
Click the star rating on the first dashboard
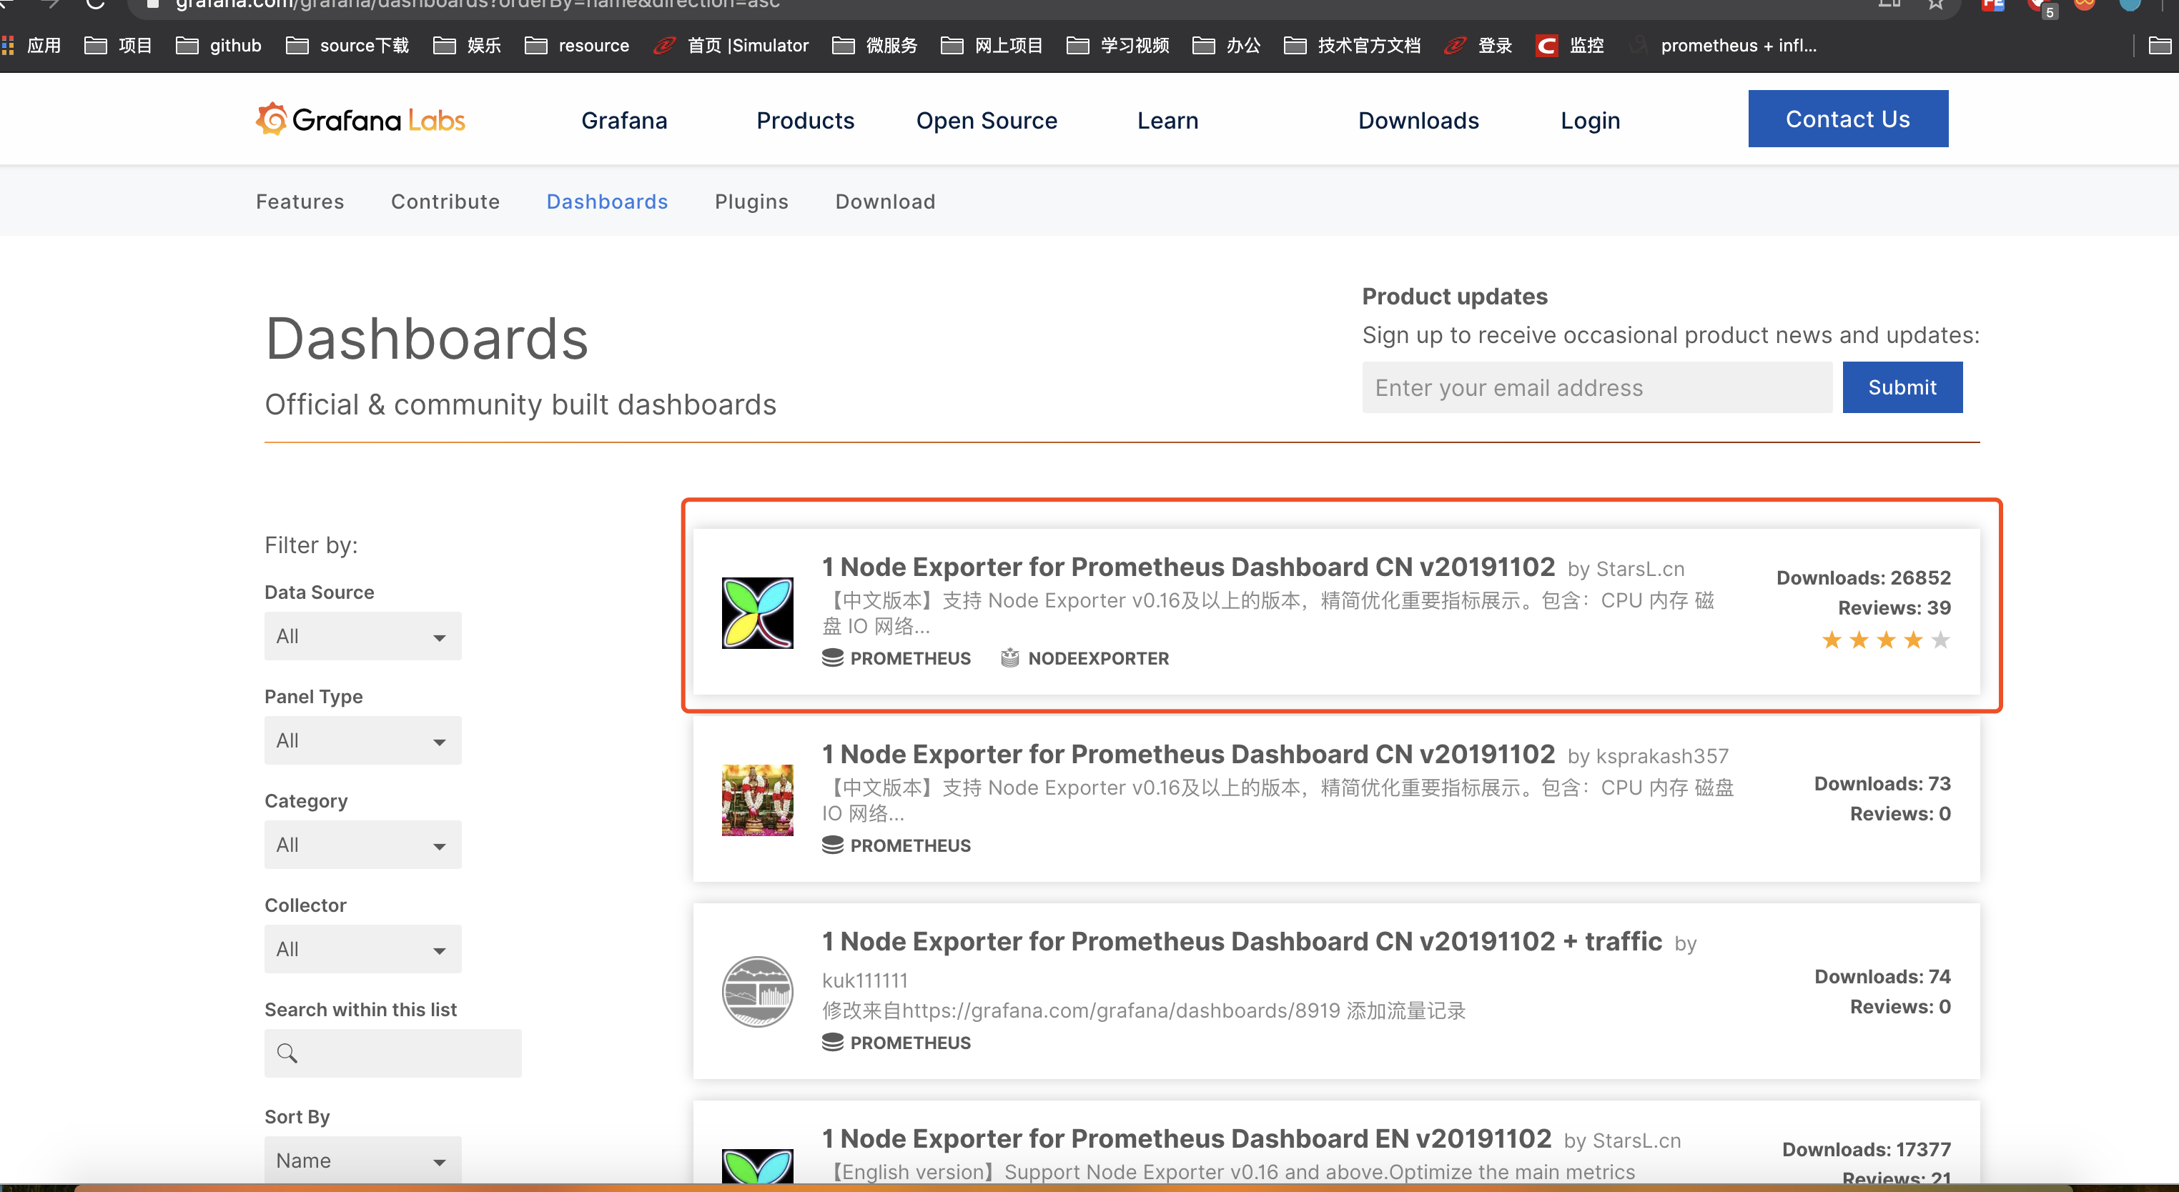pyautogui.click(x=1884, y=640)
